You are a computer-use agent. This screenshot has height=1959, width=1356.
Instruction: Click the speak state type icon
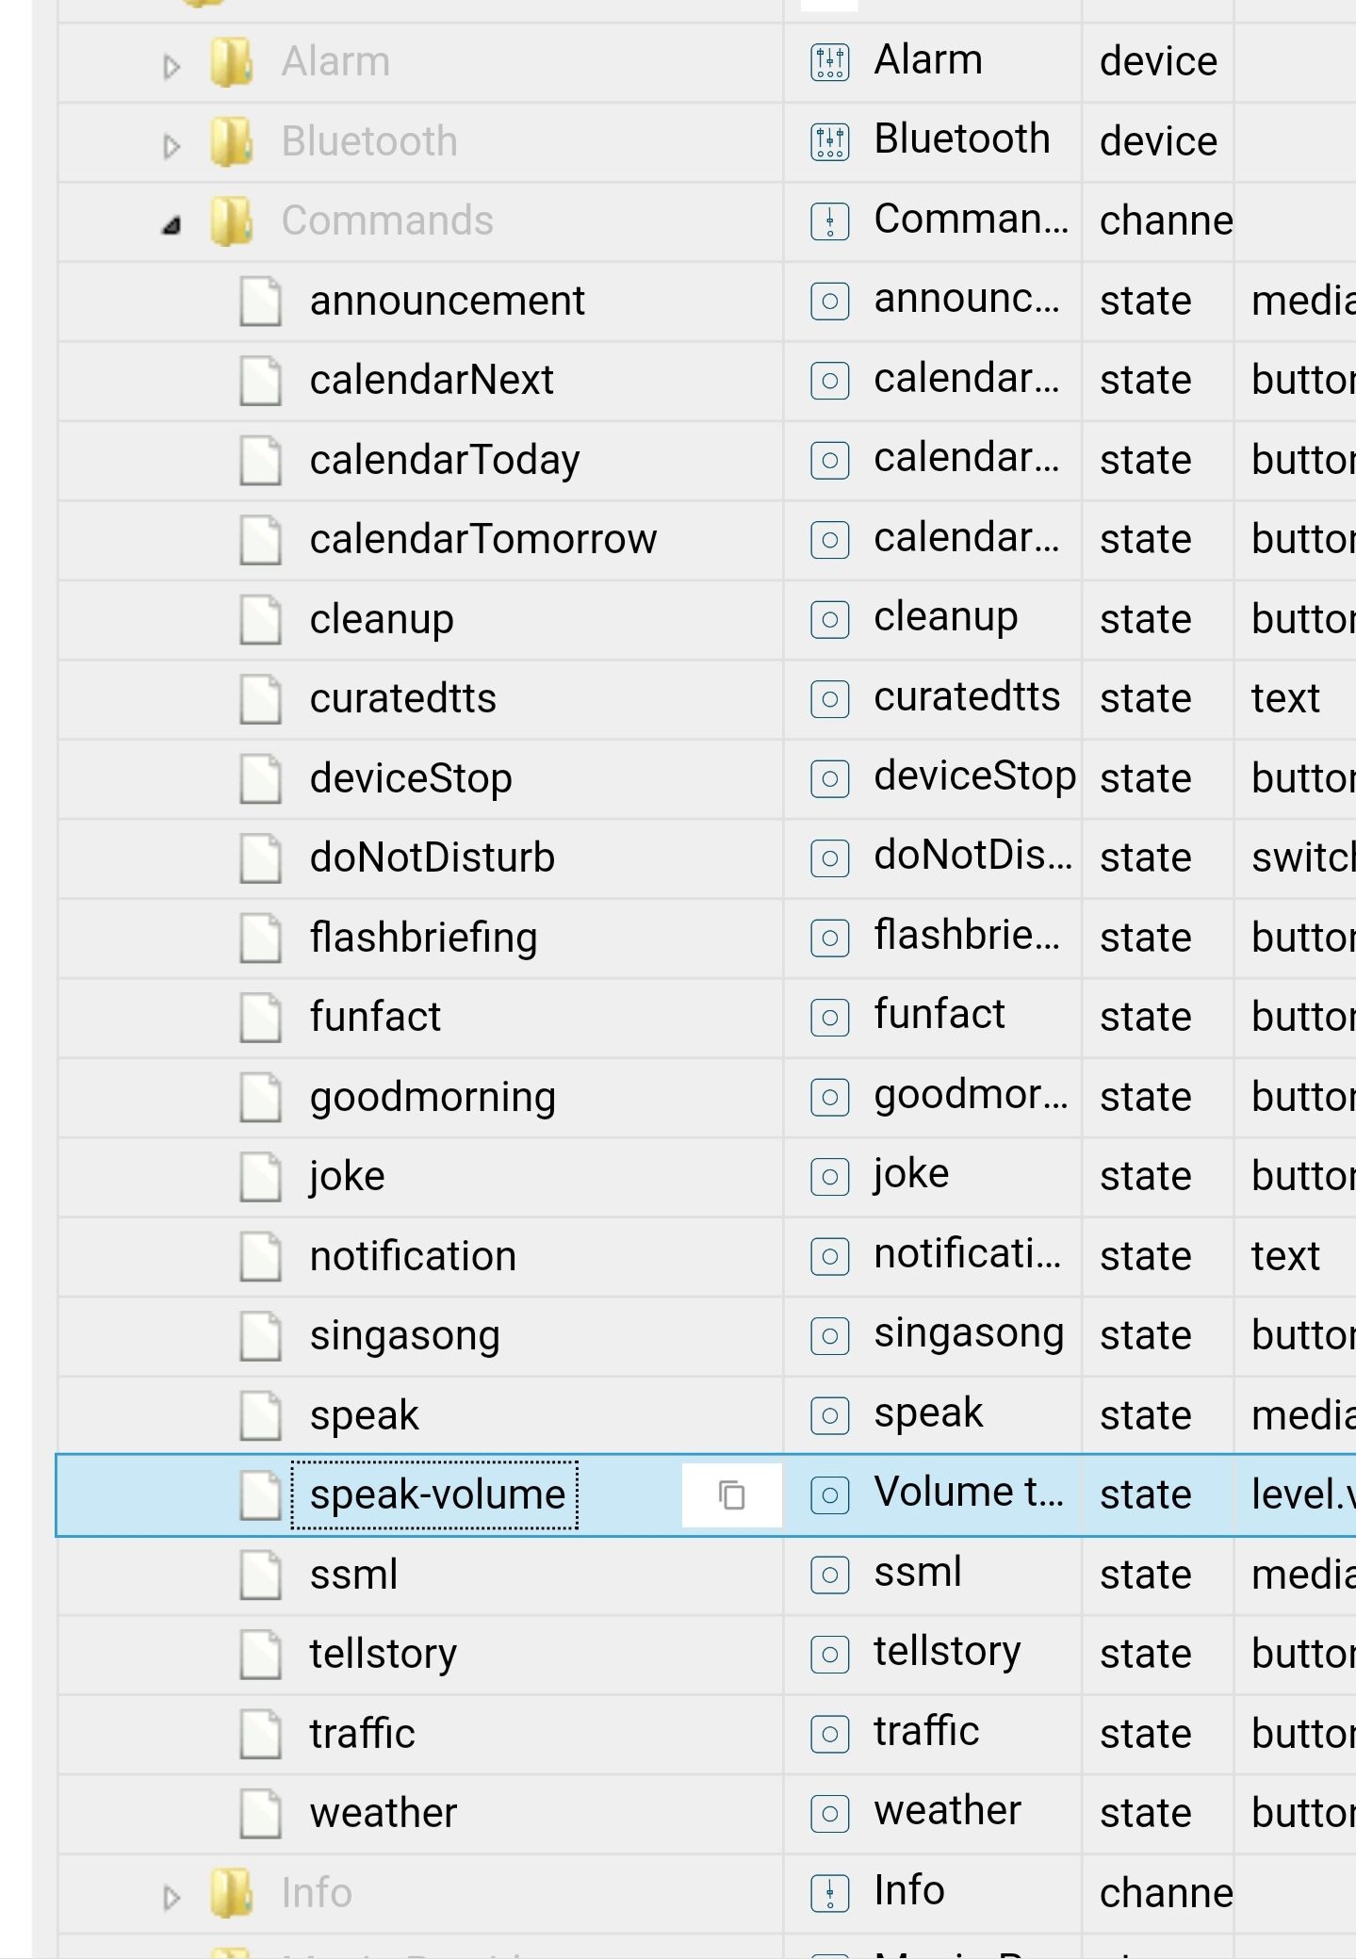pyautogui.click(x=830, y=1415)
